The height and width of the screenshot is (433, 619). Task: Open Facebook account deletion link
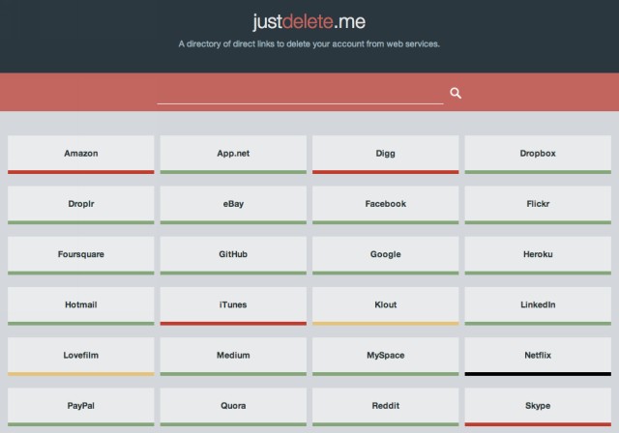[386, 205]
